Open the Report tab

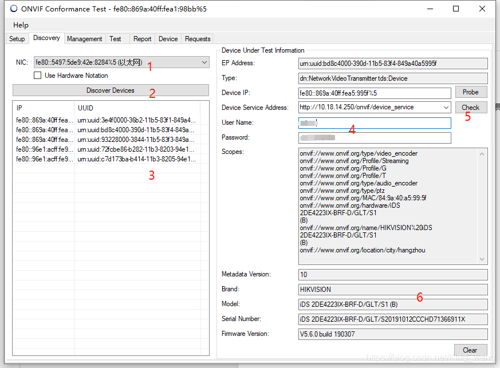point(142,38)
